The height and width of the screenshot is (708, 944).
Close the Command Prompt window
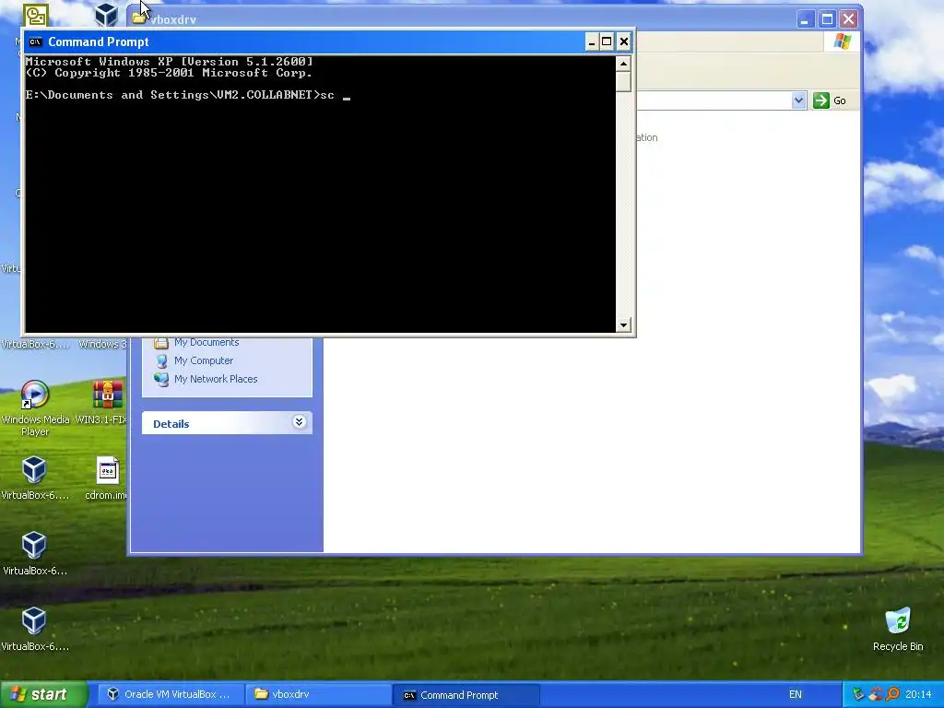click(624, 41)
